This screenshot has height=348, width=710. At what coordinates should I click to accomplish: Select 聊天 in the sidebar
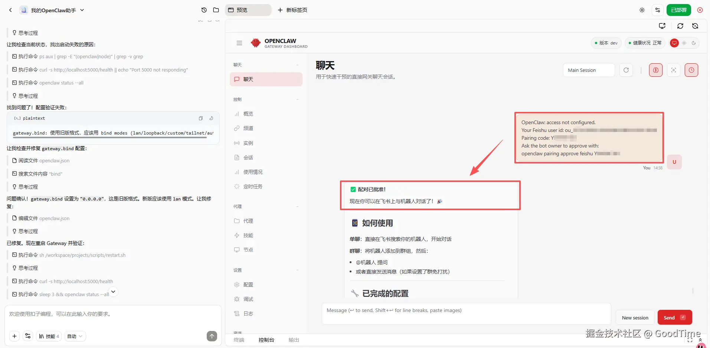coord(266,79)
